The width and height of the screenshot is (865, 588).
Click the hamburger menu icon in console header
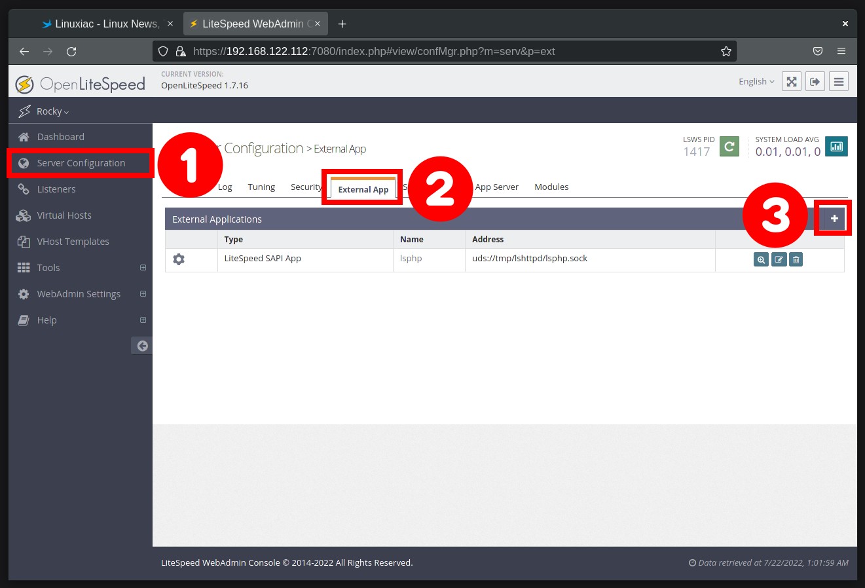point(839,82)
